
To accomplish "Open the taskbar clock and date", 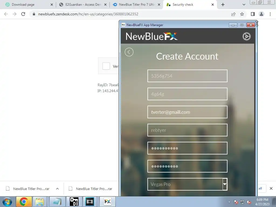I will tap(262, 202).
